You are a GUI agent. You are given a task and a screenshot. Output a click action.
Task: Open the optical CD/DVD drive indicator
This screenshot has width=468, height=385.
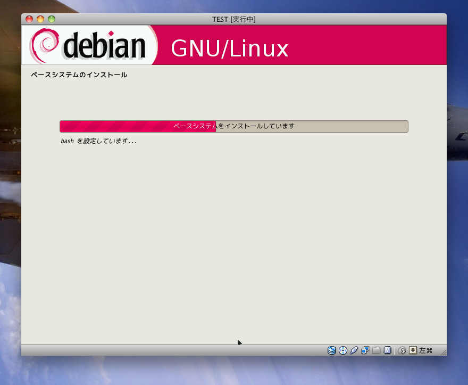pos(343,350)
